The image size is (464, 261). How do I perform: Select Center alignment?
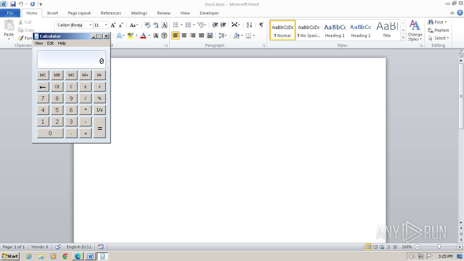tap(184, 36)
